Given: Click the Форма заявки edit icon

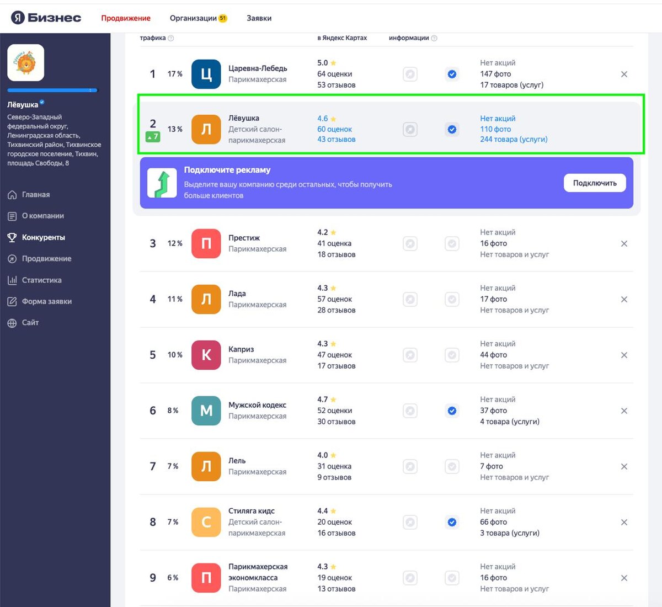Looking at the screenshot, I should 12,301.
